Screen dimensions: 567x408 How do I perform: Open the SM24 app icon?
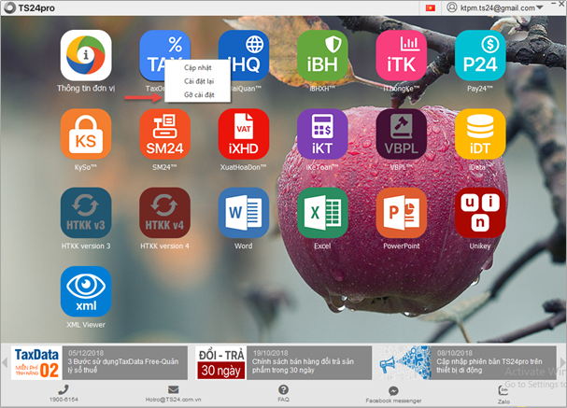[x=164, y=134]
